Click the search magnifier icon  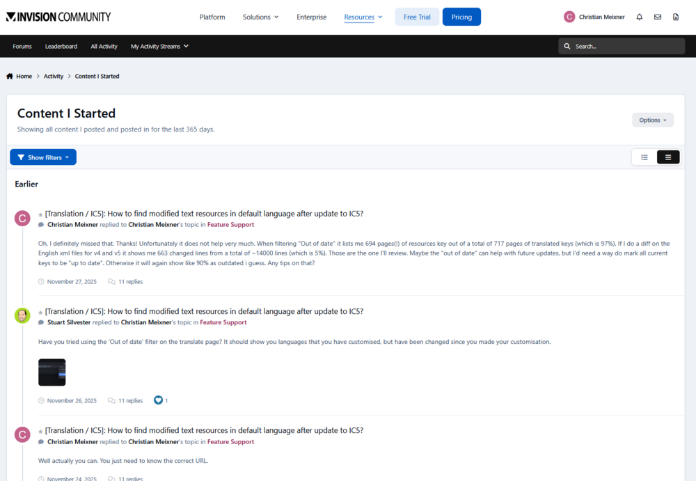click(x=567, y=46)
